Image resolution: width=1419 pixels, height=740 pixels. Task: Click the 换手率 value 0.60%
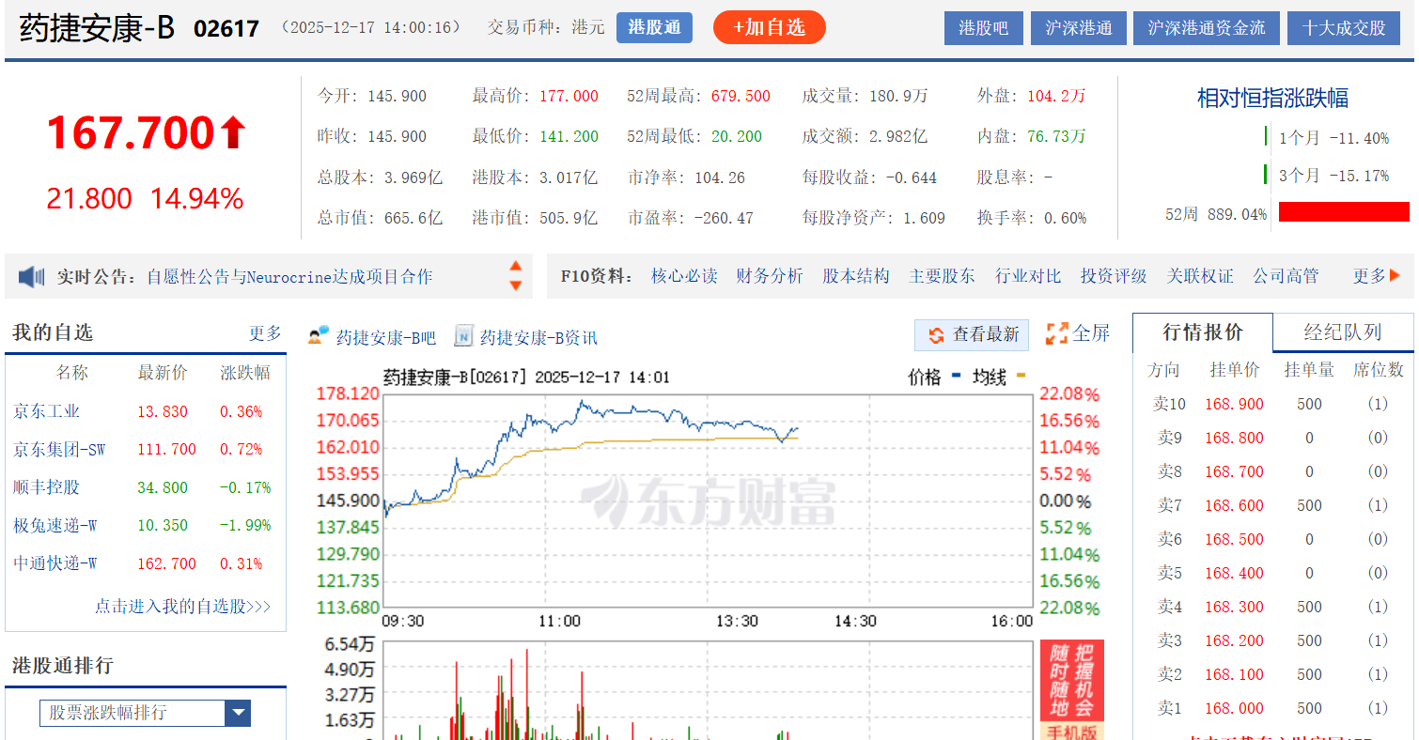[1065, 218]
